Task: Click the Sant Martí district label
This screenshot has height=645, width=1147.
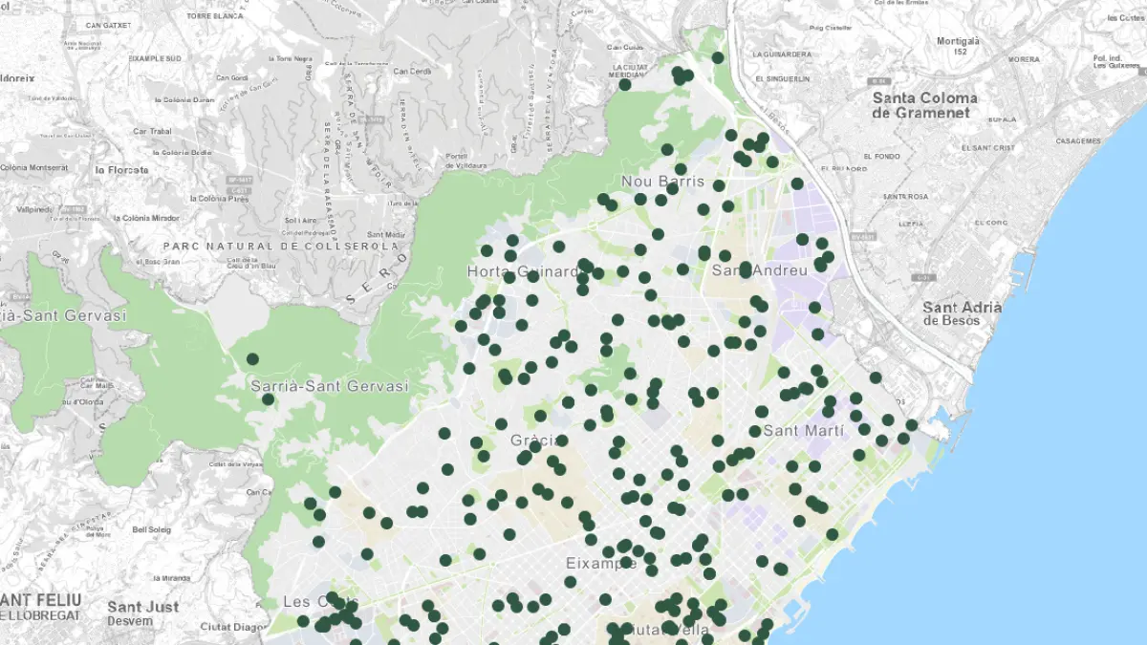Action: (x=804, y=431)
